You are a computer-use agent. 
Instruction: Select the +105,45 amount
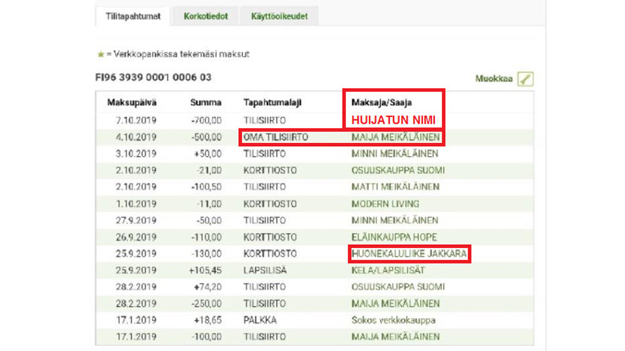point(205,270)
